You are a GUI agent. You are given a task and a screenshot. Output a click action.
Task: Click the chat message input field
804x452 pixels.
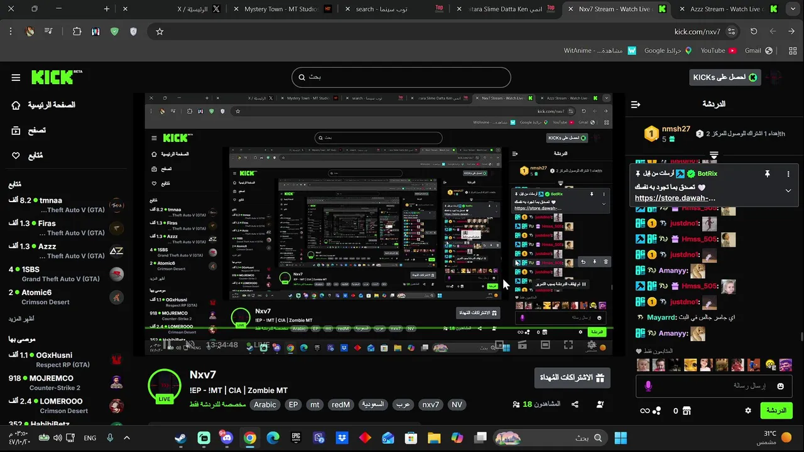tap(714, 386)
